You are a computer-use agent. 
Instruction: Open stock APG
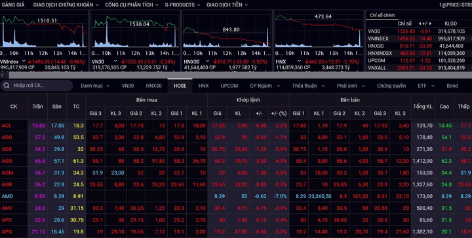(x=7, y=231)
